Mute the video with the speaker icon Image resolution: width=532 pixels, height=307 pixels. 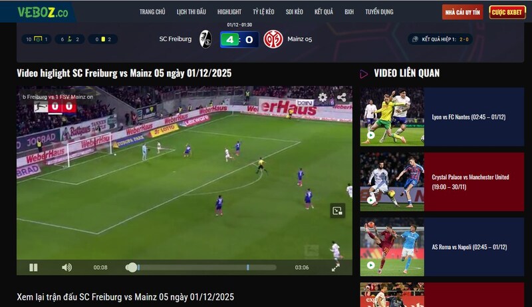click(x=66, y=267)
